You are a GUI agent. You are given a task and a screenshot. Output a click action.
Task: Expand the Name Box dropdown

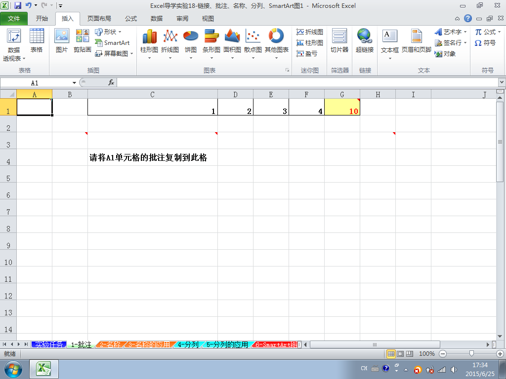74,83
